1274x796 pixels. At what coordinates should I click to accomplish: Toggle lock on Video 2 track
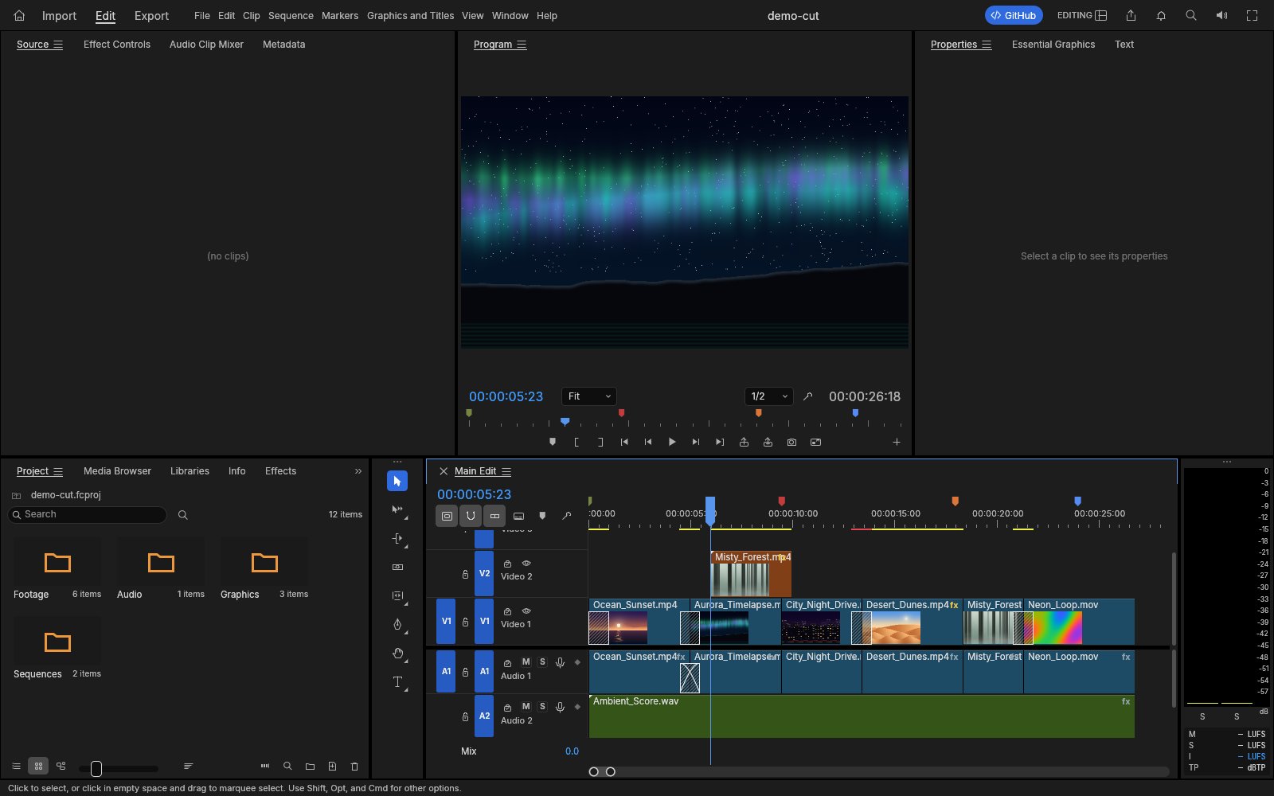pos(465,573)
